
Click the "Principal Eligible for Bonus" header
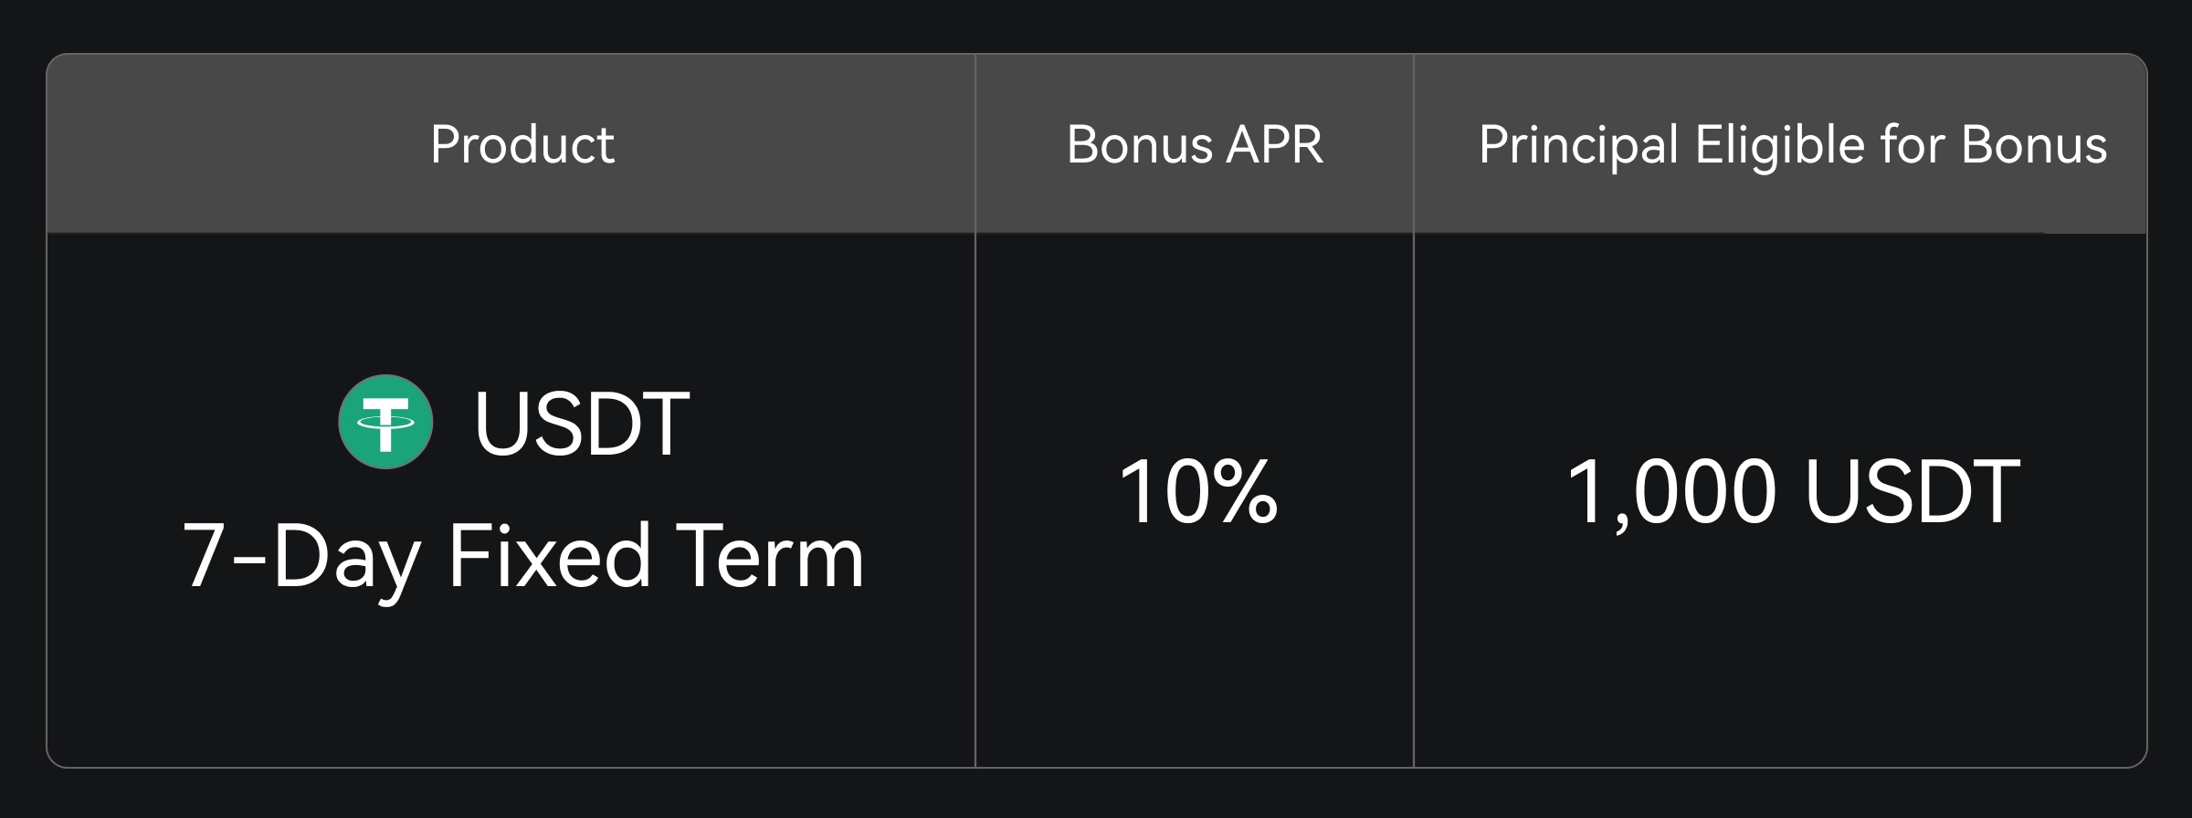pyautogui.click(x=1792, y=144)
